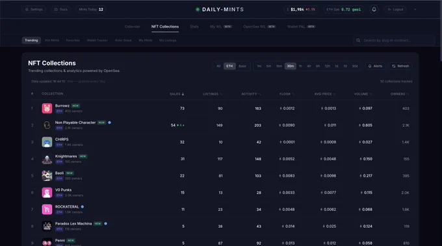
Task: Select the NFT Collections tab
Action: (165, 27)
